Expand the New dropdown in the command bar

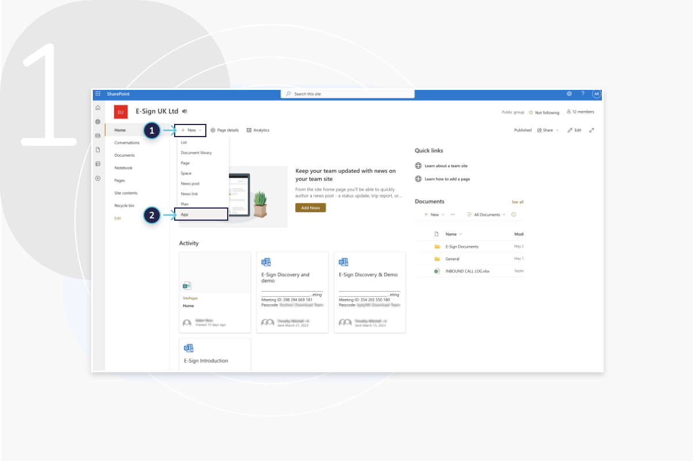(191, 130)
